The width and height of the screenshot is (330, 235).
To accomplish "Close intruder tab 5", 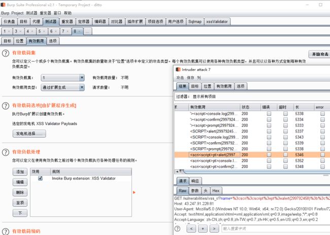I will [x=44, y=31].
